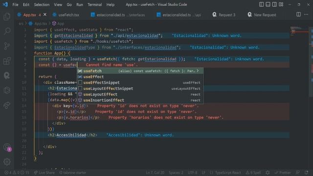
Task: Open the Manage settings gear
Action: tap(7, 162)
